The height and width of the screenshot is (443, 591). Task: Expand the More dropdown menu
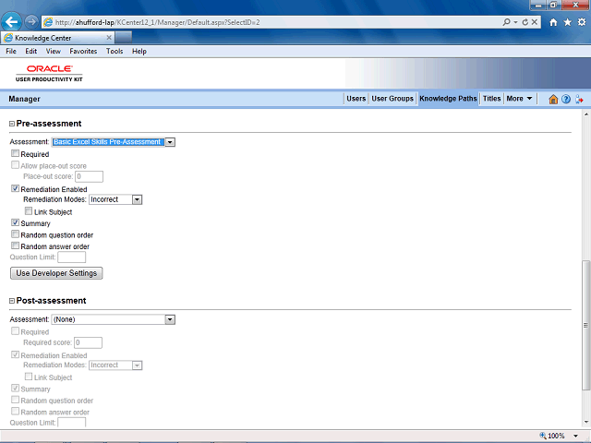(519, 99)
